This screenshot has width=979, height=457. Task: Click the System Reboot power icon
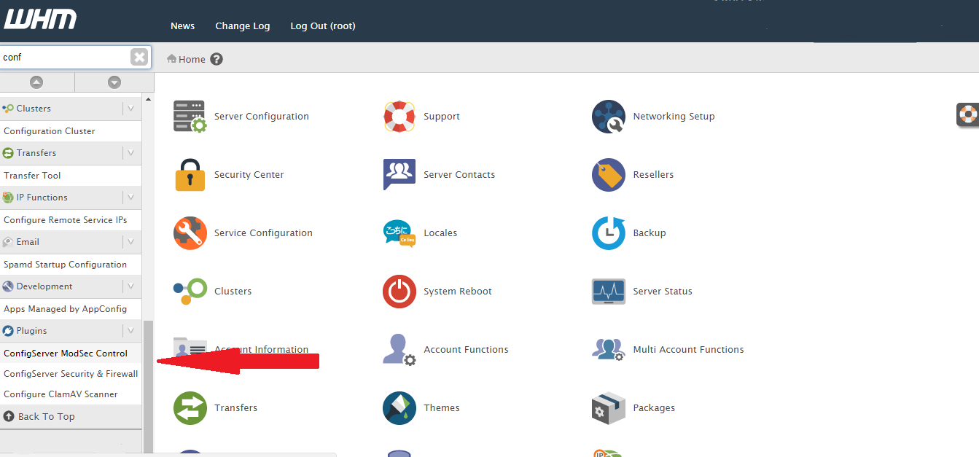(x=399, y=292)
